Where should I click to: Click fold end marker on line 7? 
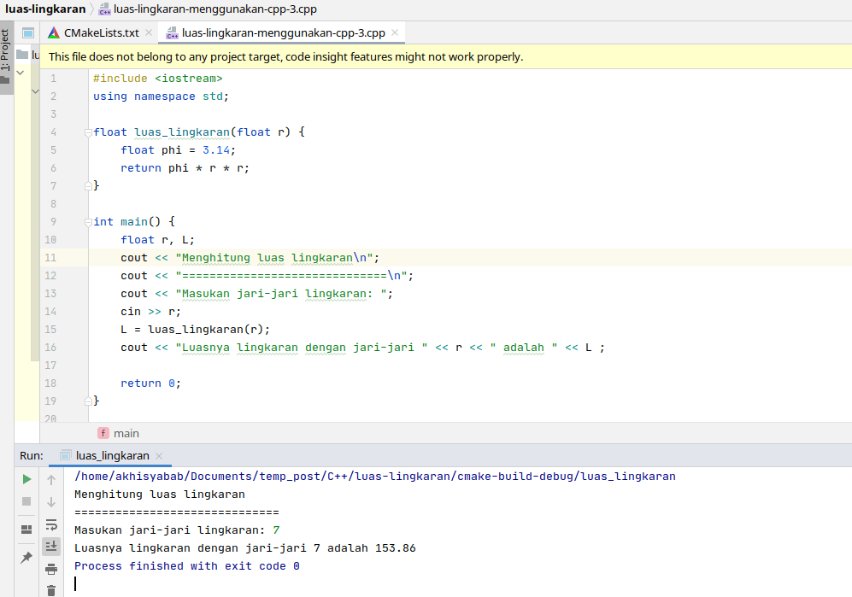point(88,186)
